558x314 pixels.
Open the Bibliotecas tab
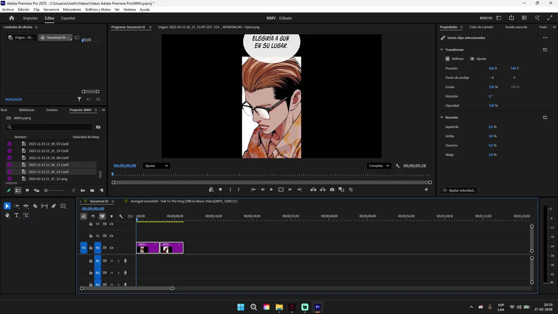click(27, 110)
